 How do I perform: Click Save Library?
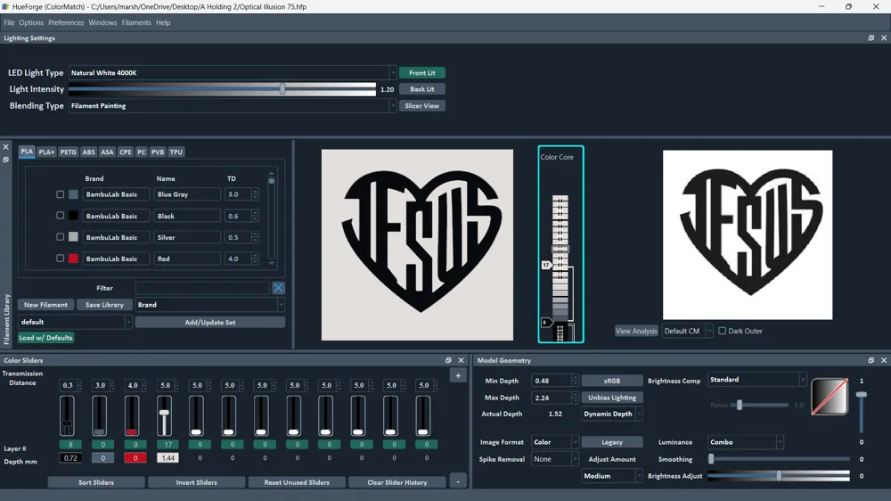(104, 305)
